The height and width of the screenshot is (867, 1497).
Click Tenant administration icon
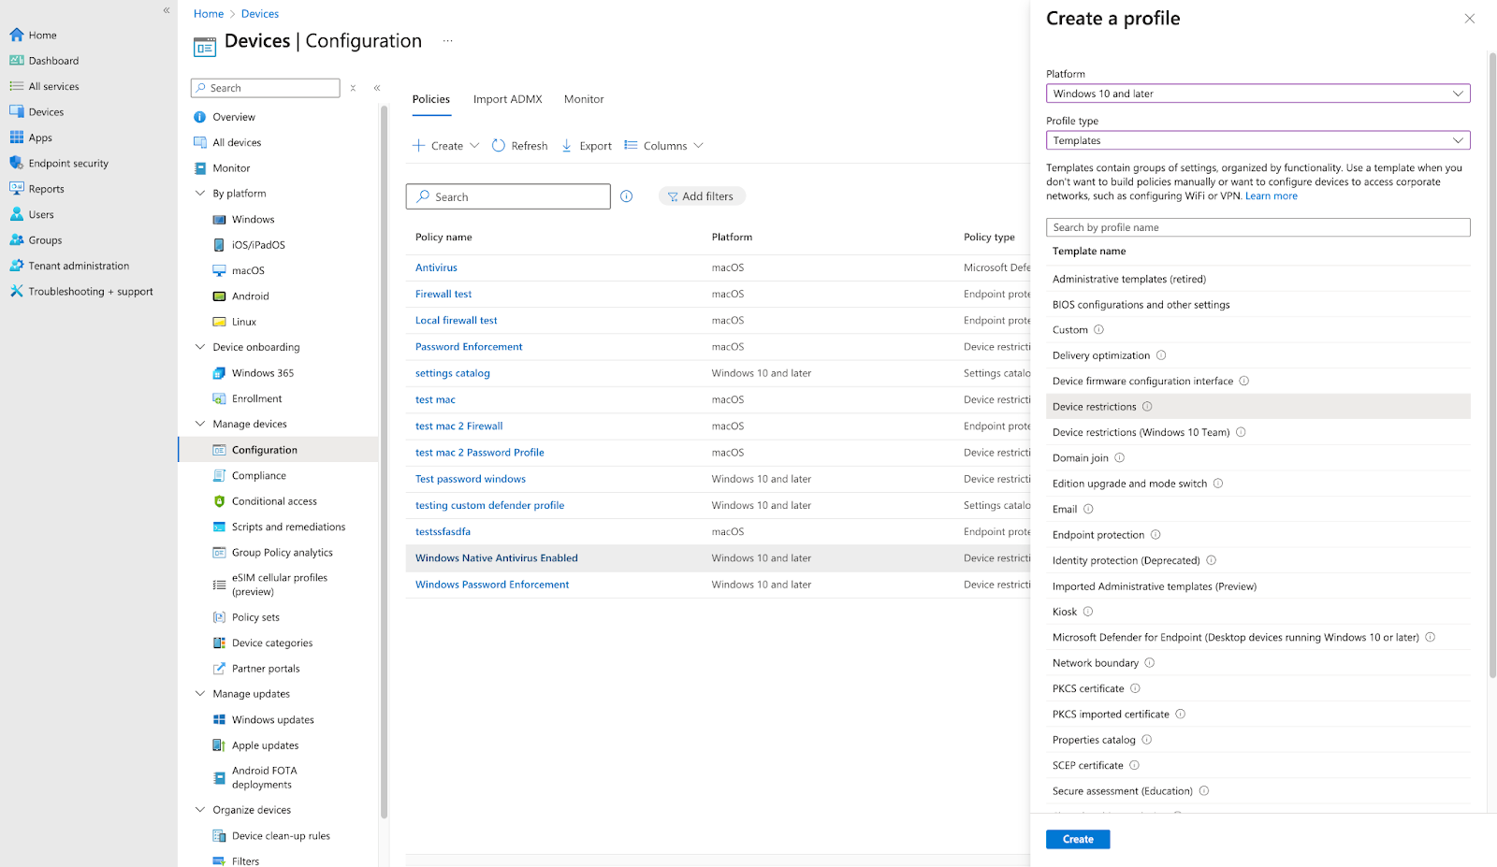pyautogui.click(x=17, y=266)
